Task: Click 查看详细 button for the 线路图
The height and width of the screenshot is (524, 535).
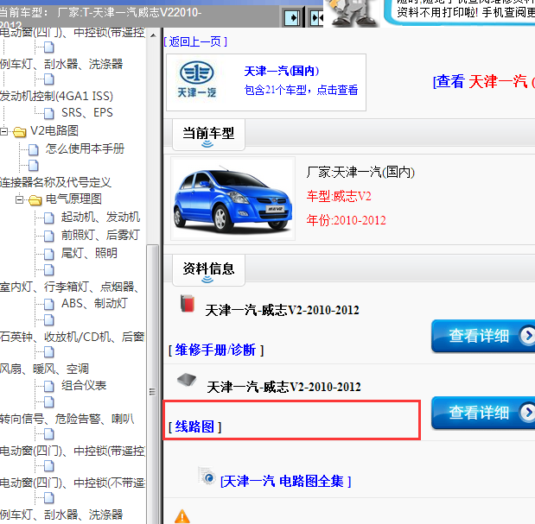Action: [483, 413]
